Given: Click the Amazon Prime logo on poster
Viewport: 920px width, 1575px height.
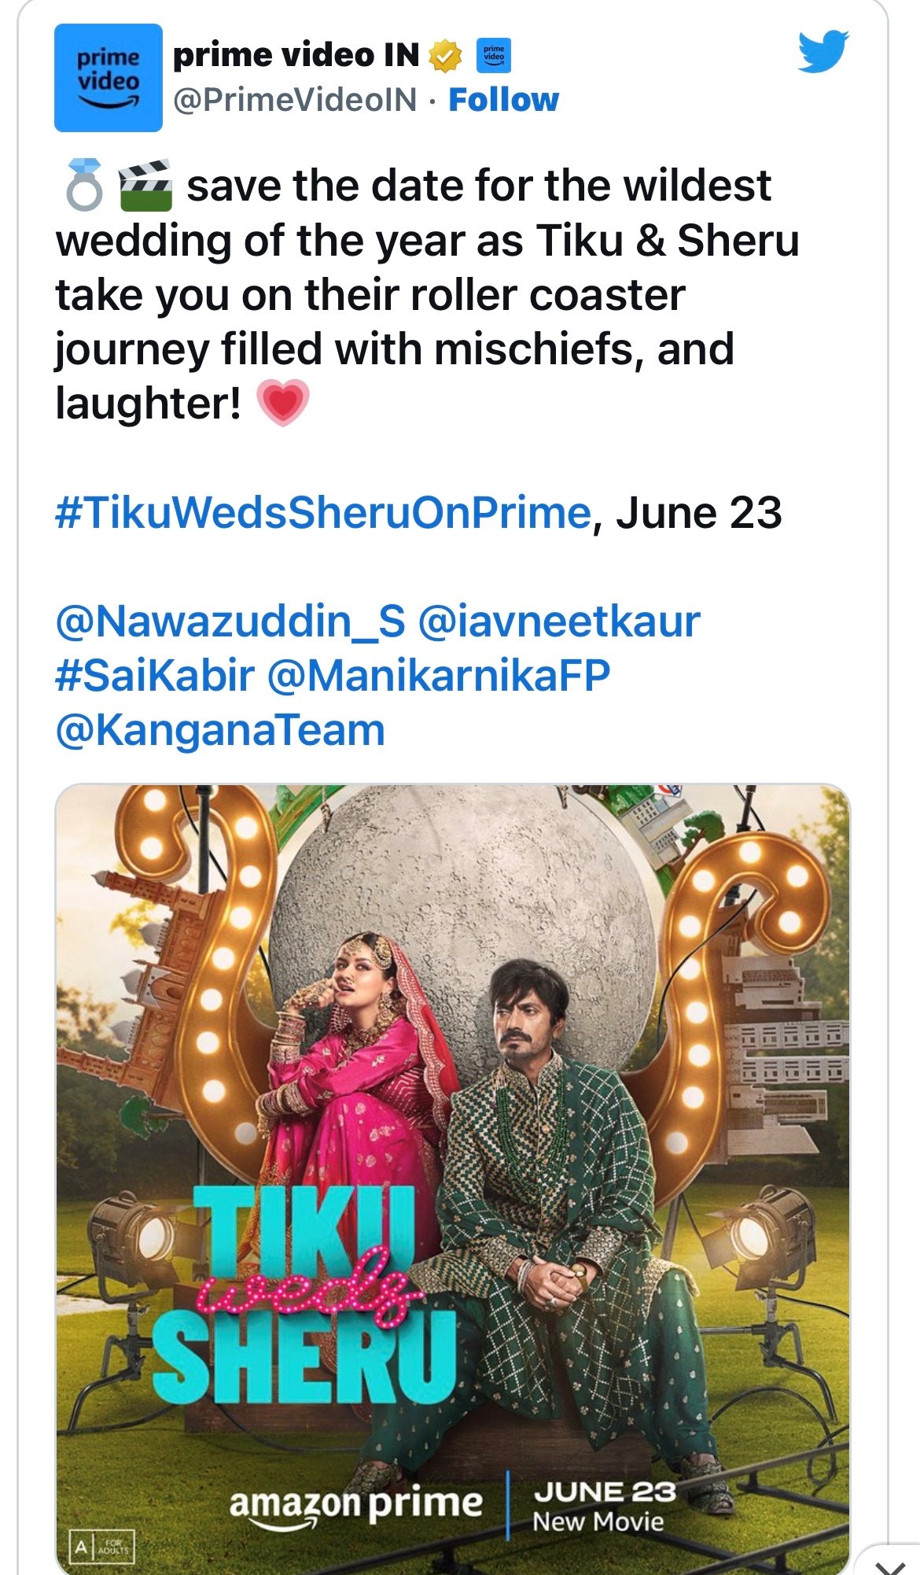Looking at the screenshot, I should [355, 1504].
